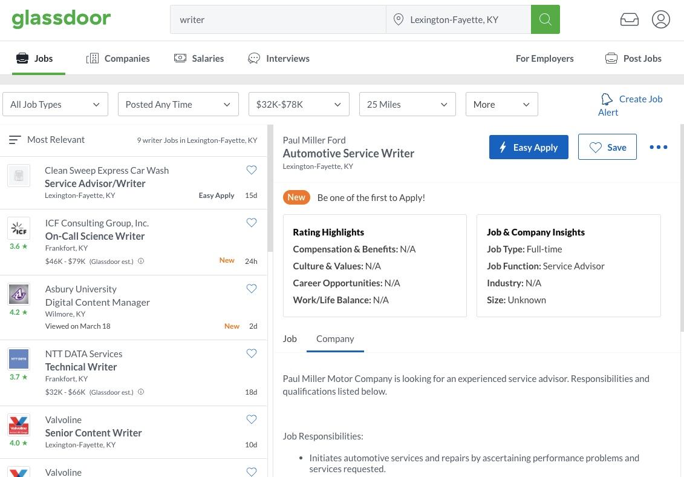Favorite the On-Call Science Writer posting
This screenshot has height=477, width=684.
252,223
